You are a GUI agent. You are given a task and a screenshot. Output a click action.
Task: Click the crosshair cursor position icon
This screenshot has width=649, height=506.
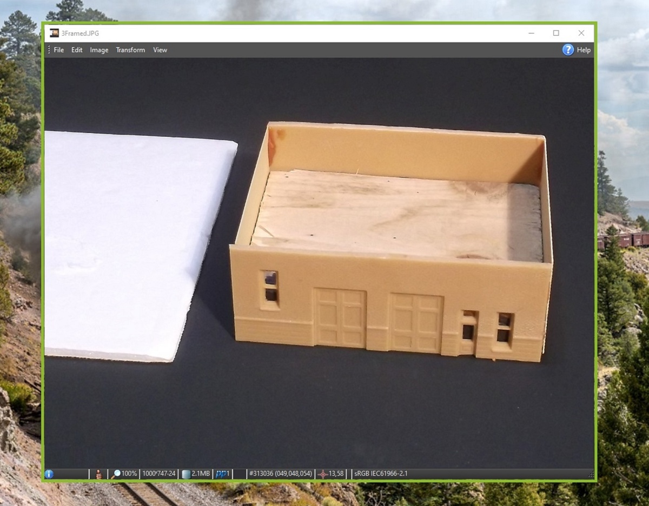323,474
